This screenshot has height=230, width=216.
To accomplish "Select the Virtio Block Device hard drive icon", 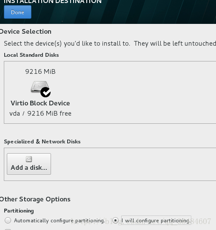I will (40, 87).
